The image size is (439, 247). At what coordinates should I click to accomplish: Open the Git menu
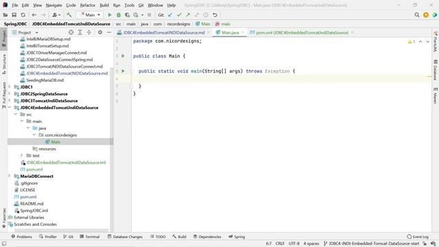click(x=141, y=5)
